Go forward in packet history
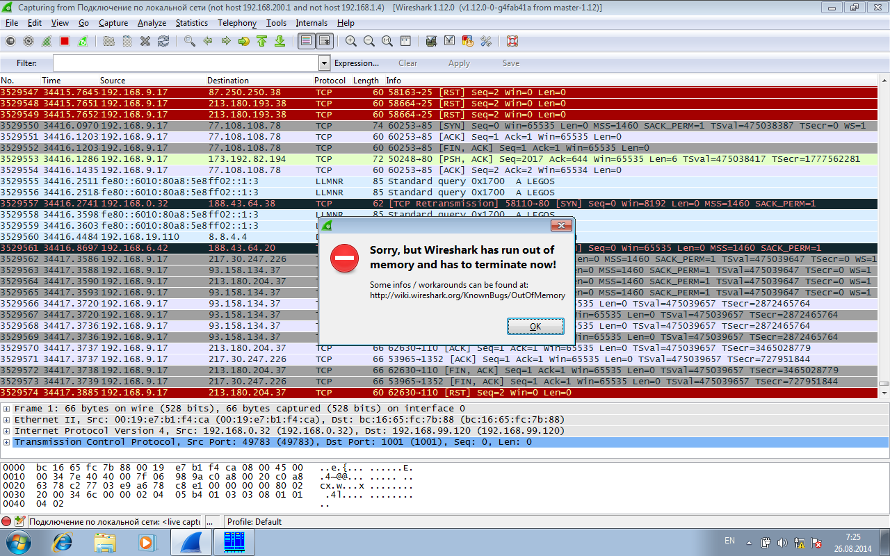The width and height of the screenshot is (890, 556). (x=226, y=41)
